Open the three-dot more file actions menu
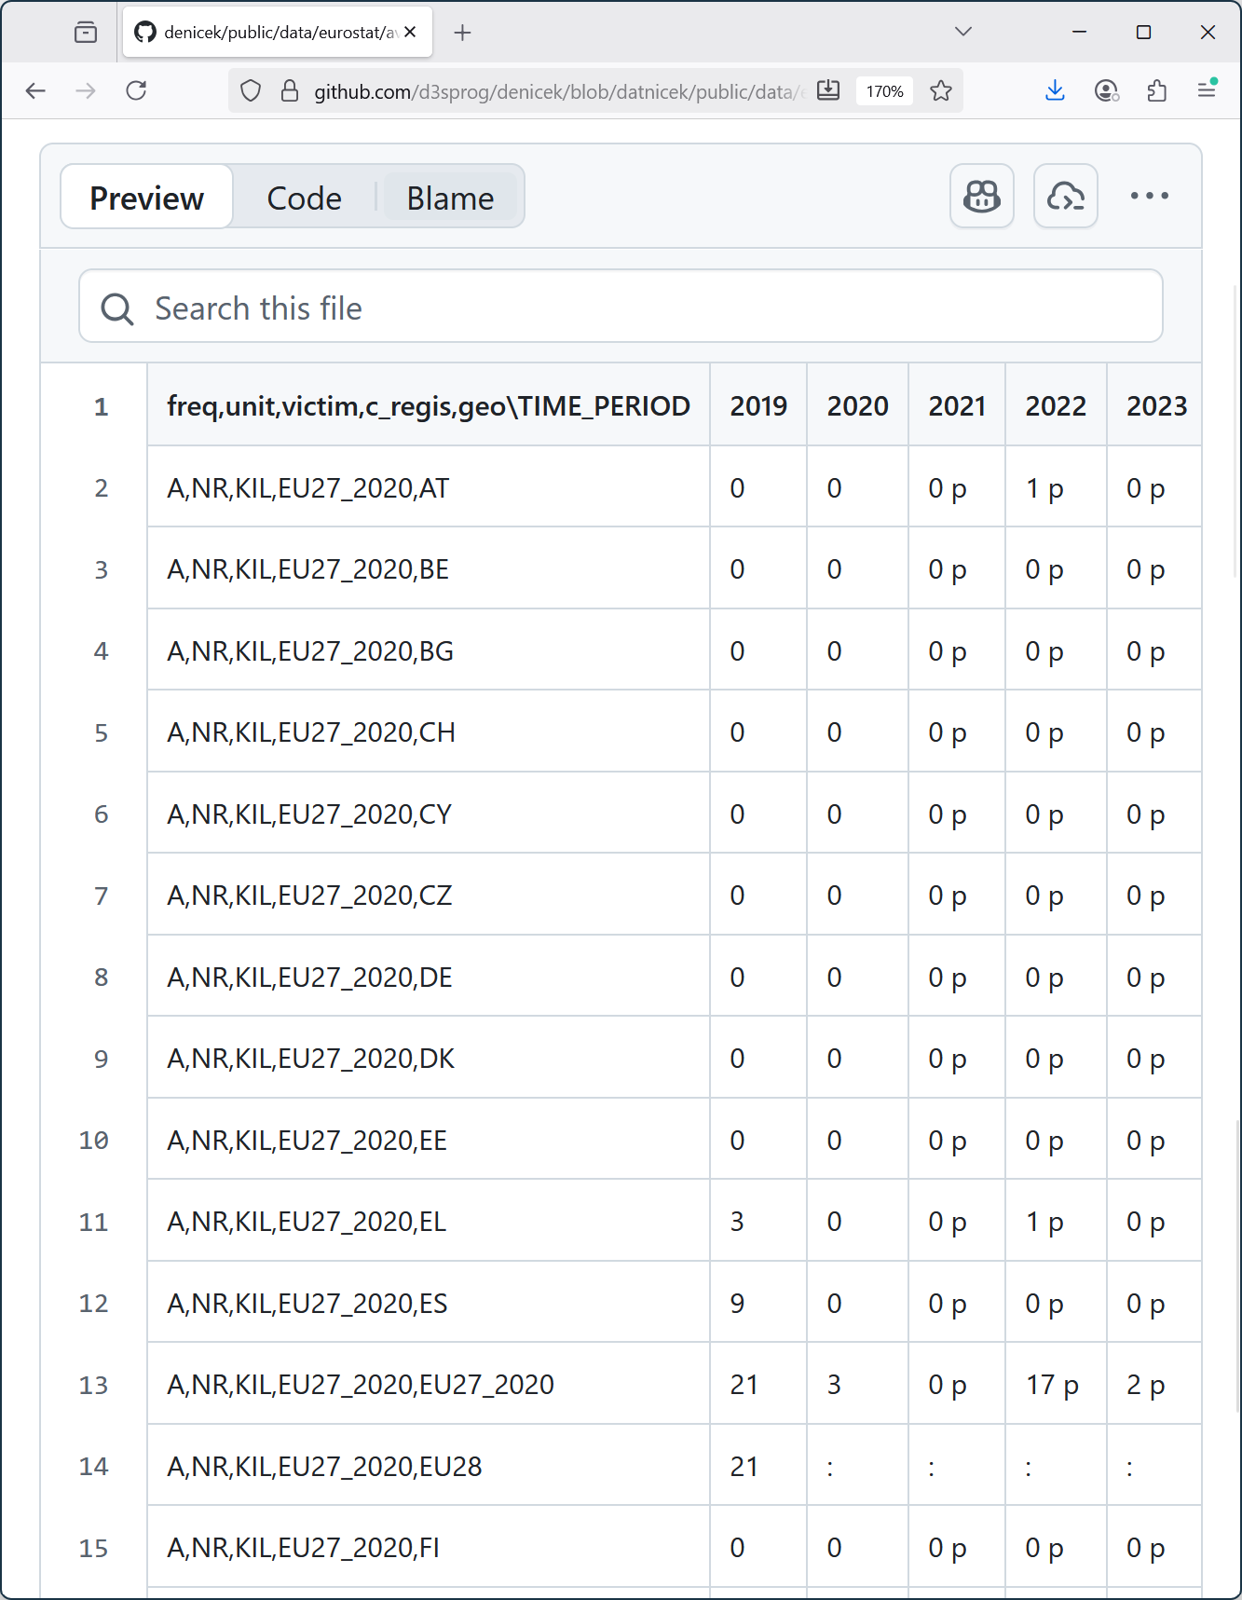This screenshot has height=1600, width=1242. pyautogui.click(x=1149, y=196)
